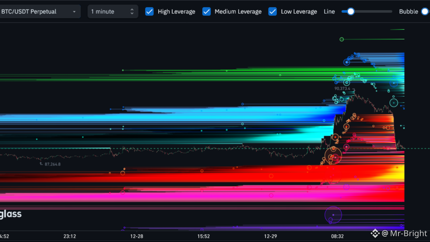Click the green circle marker atop the chart

click(x=342, y=39)
